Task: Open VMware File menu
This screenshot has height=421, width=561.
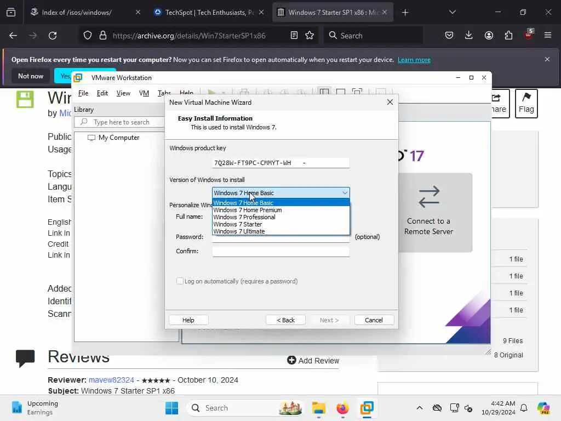Action: coord(83,93)
